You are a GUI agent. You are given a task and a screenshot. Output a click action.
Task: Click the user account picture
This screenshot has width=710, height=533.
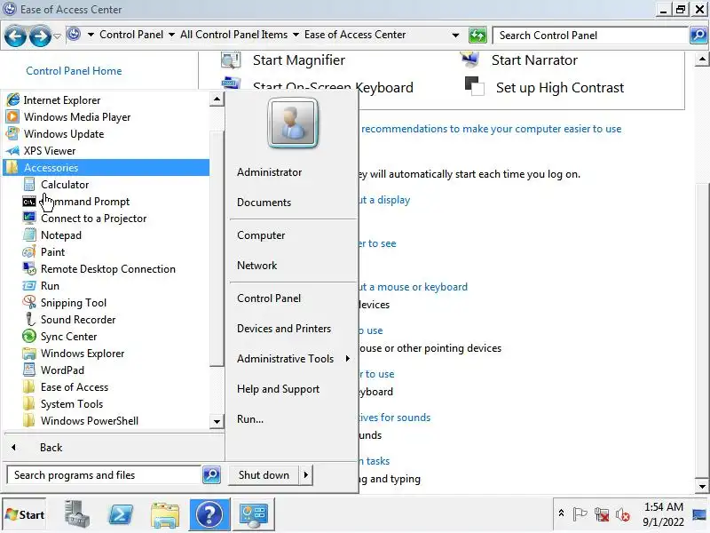click(293, 123)
